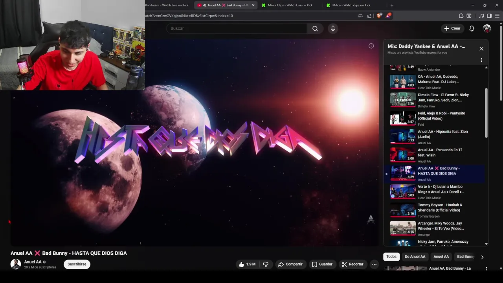Viewport: 503px width, 283px height.
Task: Open options for Anuel AA, Bad Bunny - La video
Action: point(486,269)
